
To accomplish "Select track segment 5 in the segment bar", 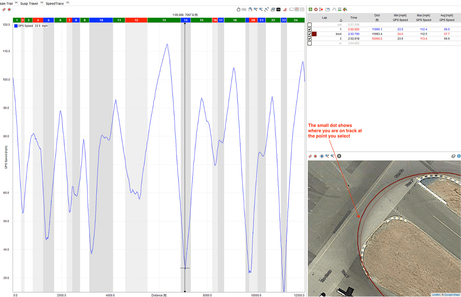I will click(x=48, y=20).
